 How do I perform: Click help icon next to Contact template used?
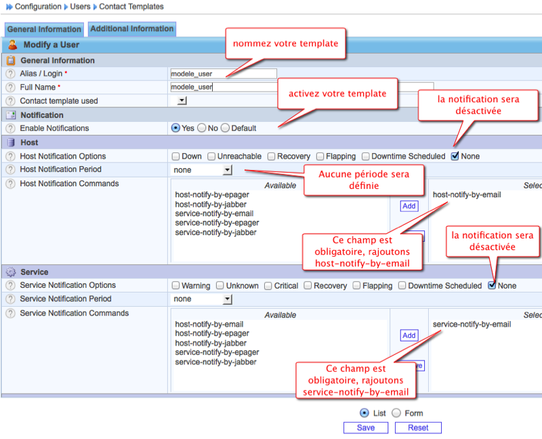[x=10, y=101]
